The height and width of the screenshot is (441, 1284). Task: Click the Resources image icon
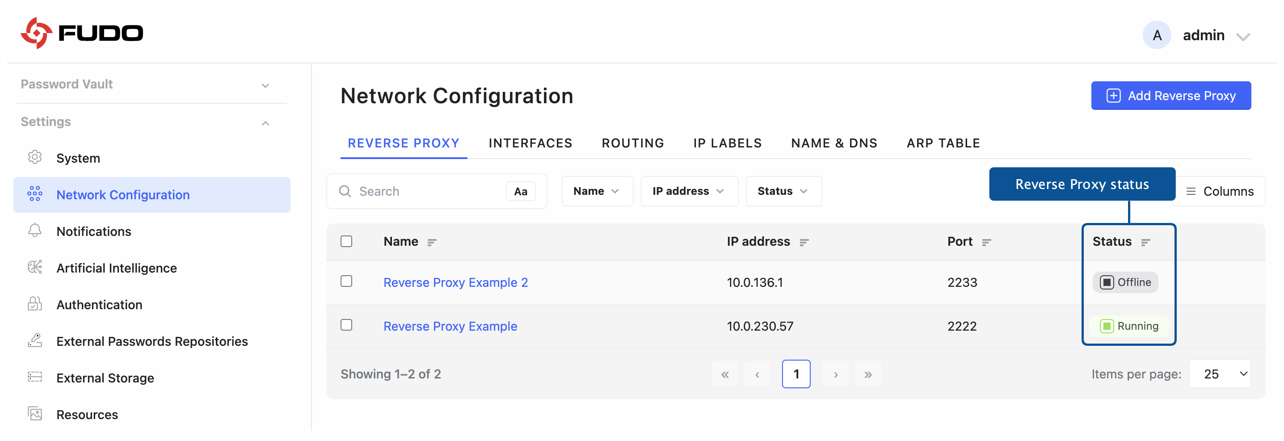click(x=34, y=414)
